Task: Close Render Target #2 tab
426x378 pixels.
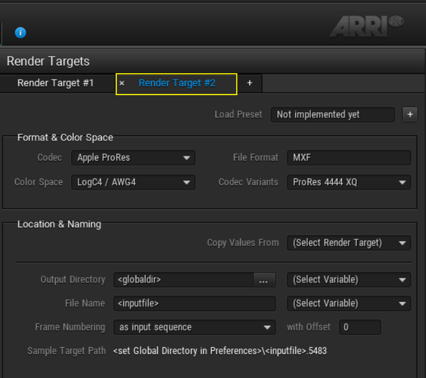Action: pyautogui.click(x=122, y=83)
